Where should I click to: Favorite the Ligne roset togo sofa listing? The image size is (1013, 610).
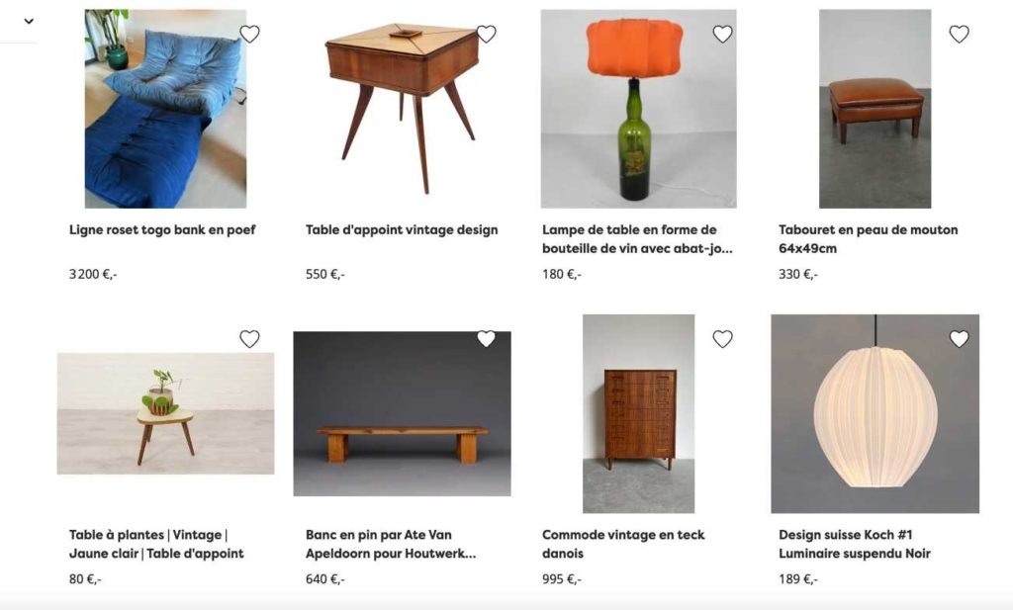pyautogui.click(x=249, y=34)
